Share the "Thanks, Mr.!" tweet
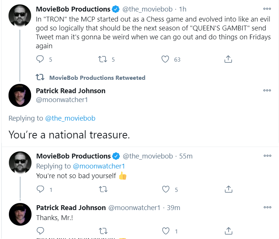 pyautogui.click(x=229, y=231)
